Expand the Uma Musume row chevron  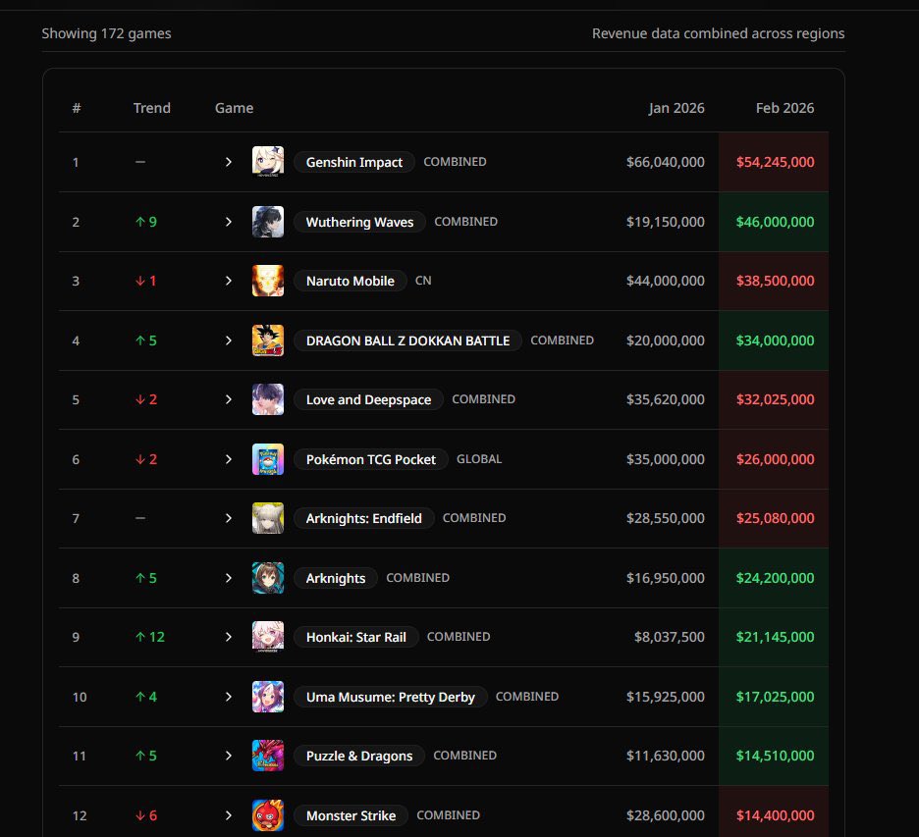[229, 697]
